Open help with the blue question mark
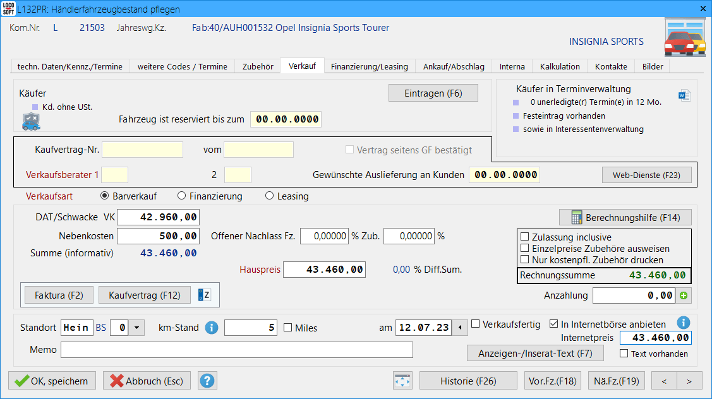 [x=207, y=381]
